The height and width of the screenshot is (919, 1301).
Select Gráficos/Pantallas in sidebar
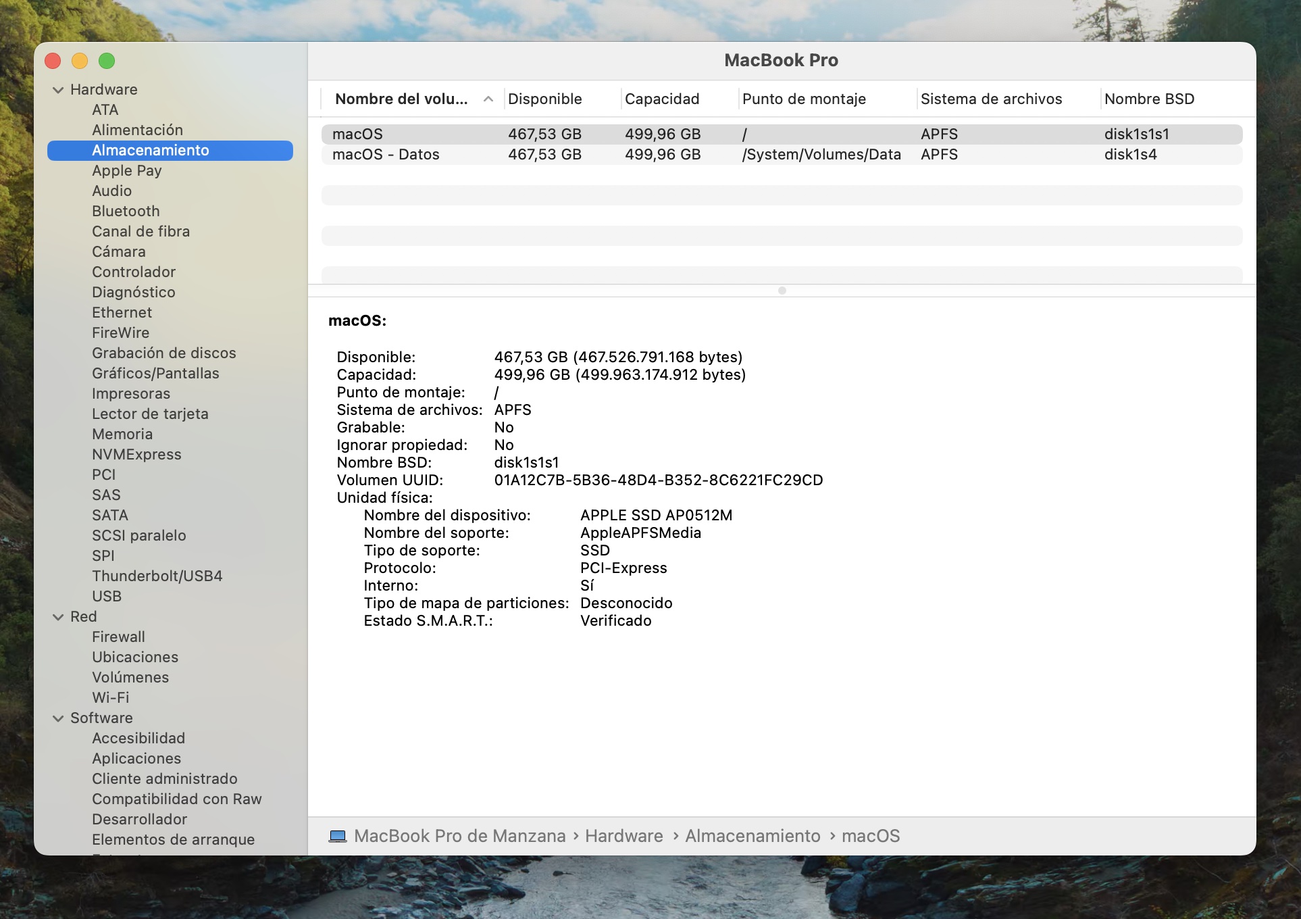click(x=155, y=374)
